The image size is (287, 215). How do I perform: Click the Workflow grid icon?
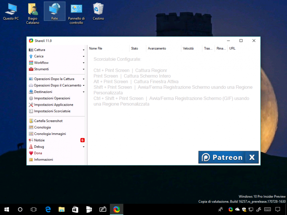point(31,63)
